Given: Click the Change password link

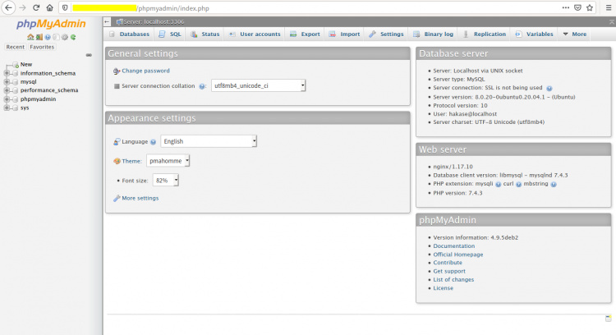Looking at the screenshot, I should 145,71.
